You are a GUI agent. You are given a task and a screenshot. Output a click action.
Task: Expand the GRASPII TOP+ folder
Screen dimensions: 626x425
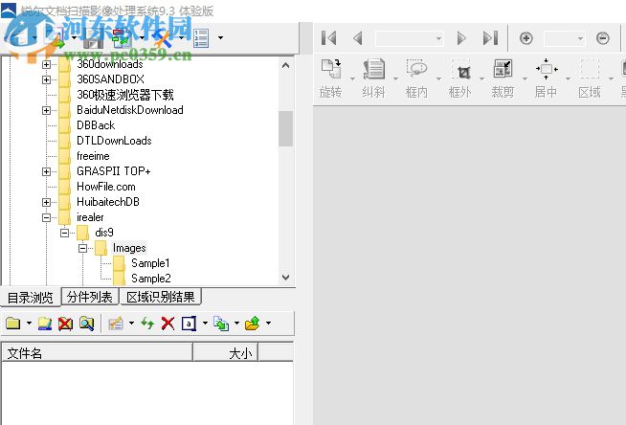coord(46,171)
